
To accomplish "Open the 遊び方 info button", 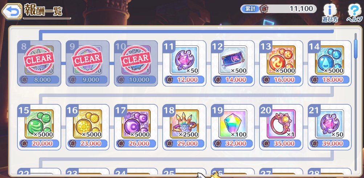I will coord(330,13).
